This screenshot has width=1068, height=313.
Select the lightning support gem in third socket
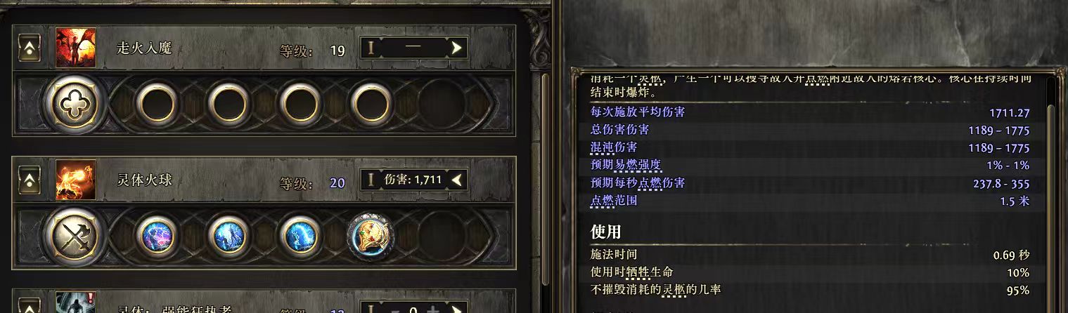pyautogui.click(x=300, y=235)
